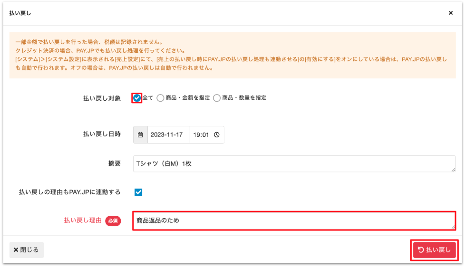Click the 払い戻し dialog title text
Screen dimensions: 465x268
(x=20, y=13)
